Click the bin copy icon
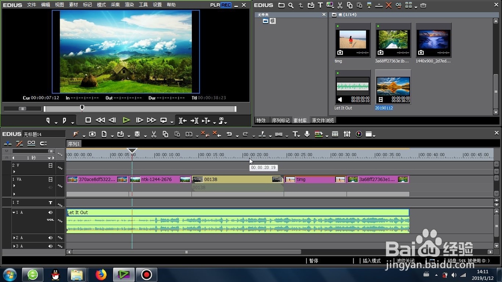 349,5
